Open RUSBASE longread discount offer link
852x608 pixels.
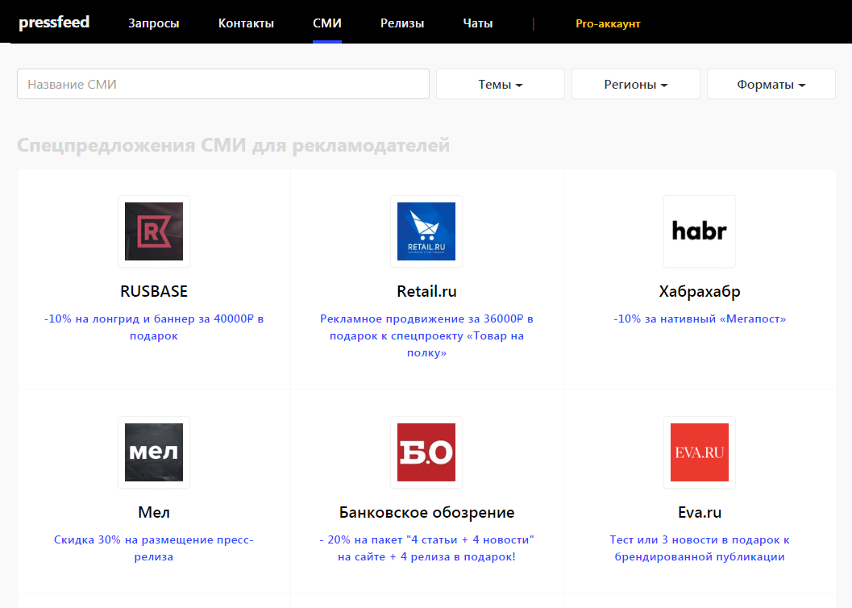tap(153, 327)
